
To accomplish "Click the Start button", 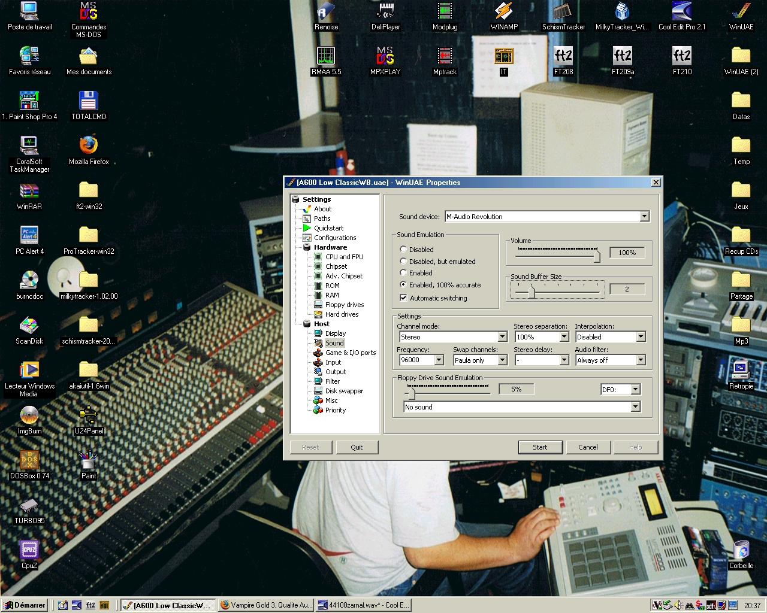I will 540,447.
